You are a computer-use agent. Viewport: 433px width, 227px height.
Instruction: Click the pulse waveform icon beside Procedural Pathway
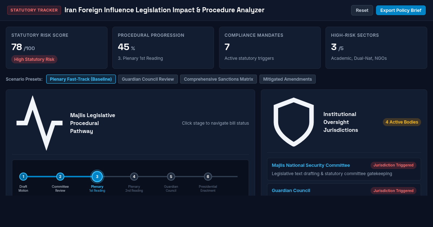[x=39, y=123]
